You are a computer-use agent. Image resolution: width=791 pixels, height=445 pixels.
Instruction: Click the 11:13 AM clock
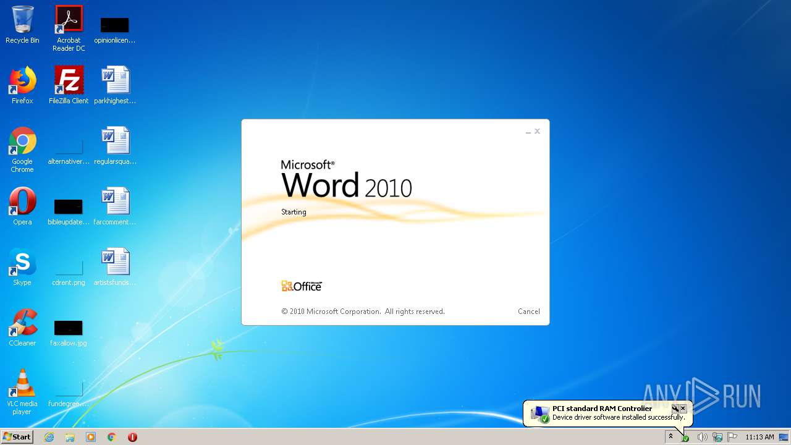[759, 437]
